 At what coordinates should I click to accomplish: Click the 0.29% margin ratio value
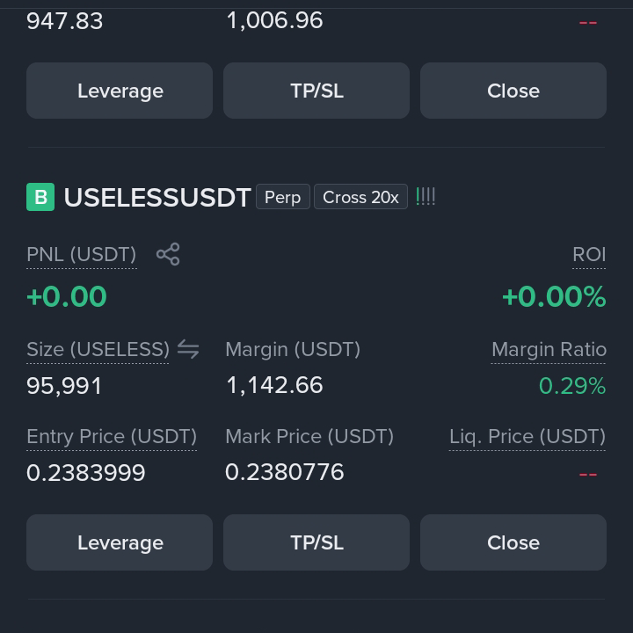pyautogui.click(x=572, y=386)
